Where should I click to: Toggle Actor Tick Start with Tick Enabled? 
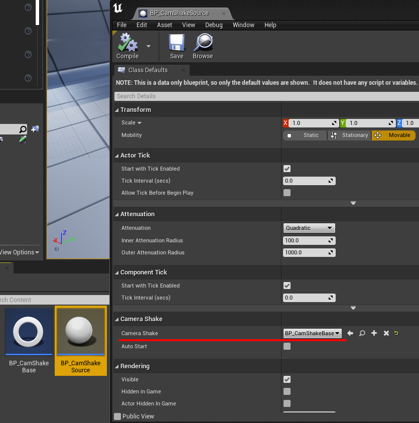tap(287, 169)
